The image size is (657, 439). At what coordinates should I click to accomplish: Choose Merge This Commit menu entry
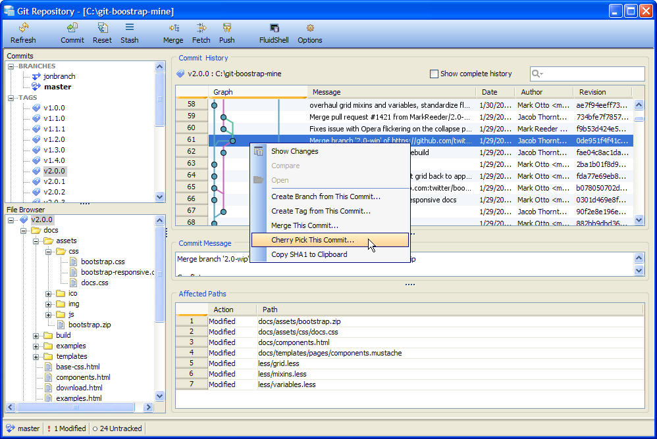click(x=330, y=225)
